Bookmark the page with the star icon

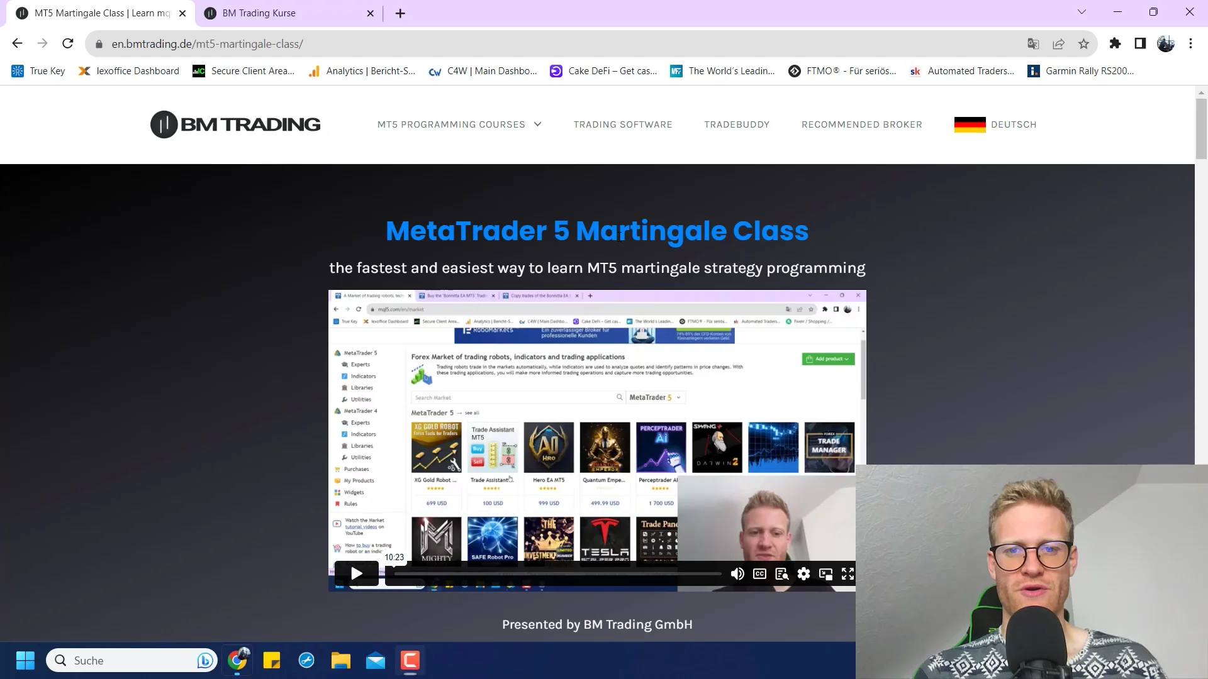(1084, 43)
